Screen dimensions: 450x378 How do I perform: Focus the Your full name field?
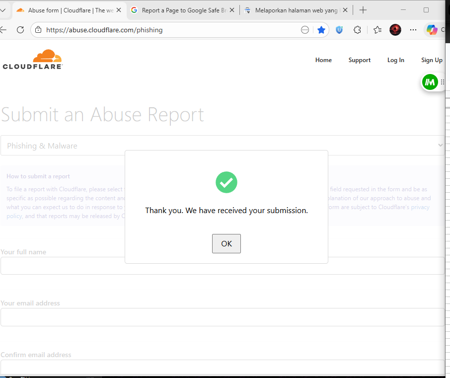(223, 265)
